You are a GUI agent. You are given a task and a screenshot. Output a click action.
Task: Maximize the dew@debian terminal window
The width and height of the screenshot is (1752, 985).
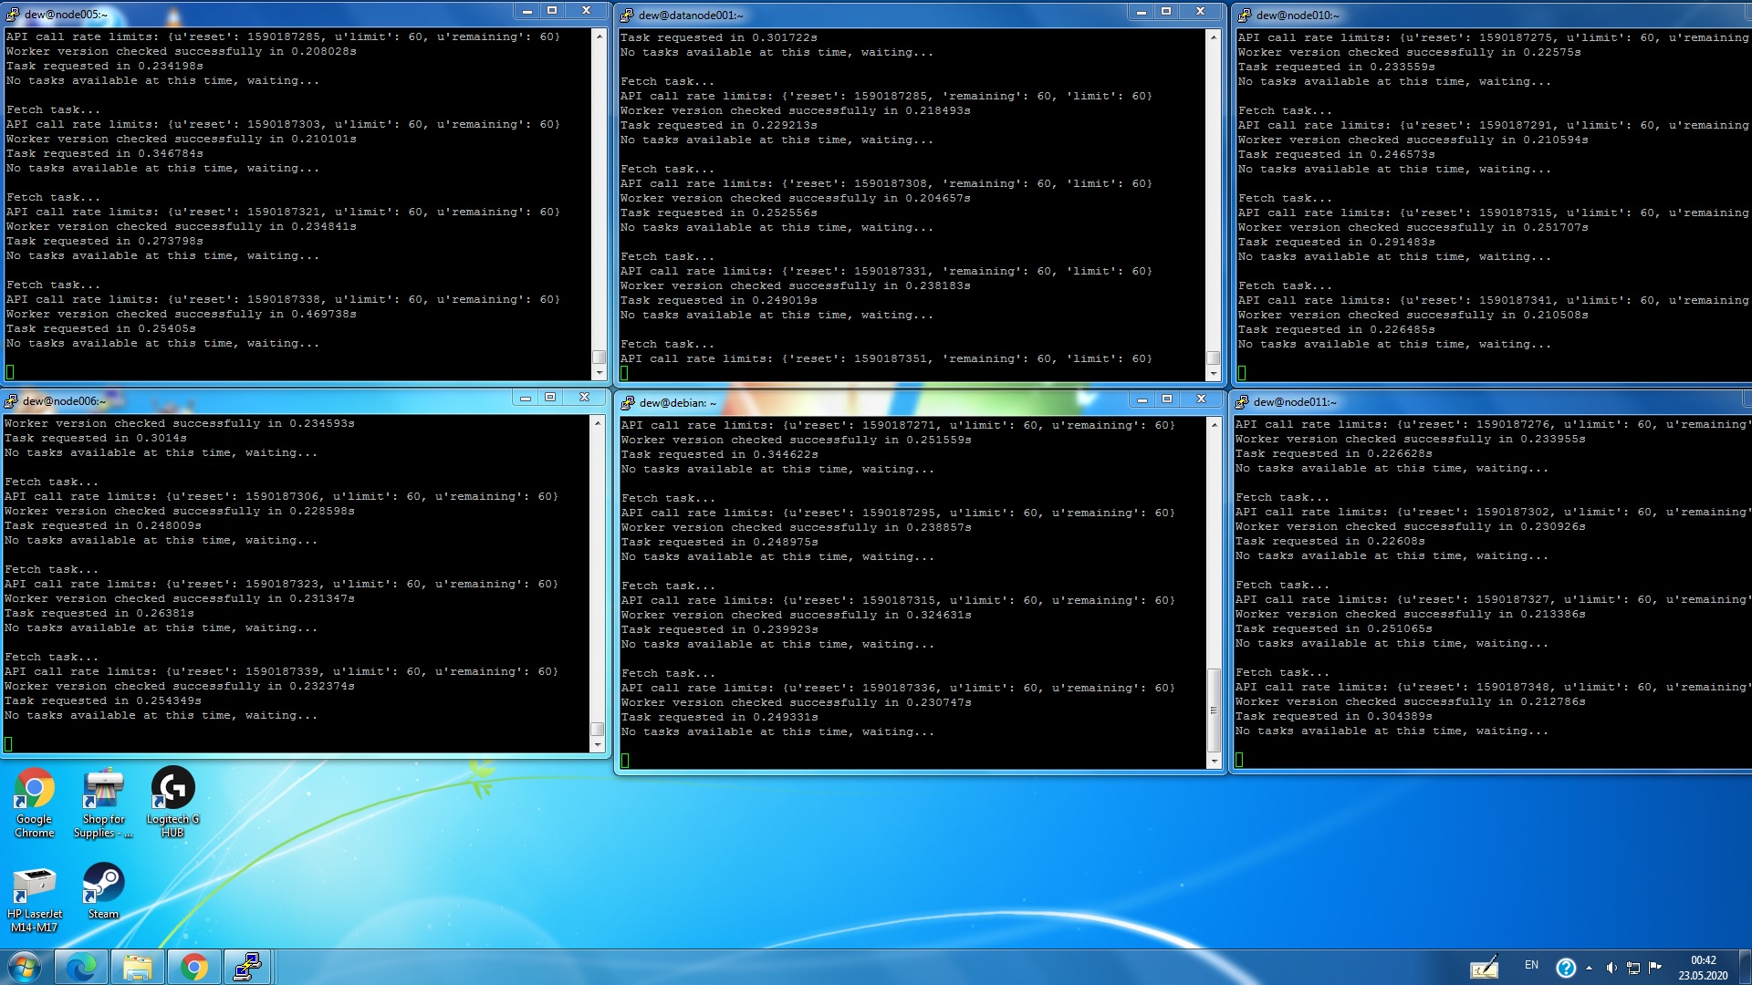click(x=1167, y=399)
